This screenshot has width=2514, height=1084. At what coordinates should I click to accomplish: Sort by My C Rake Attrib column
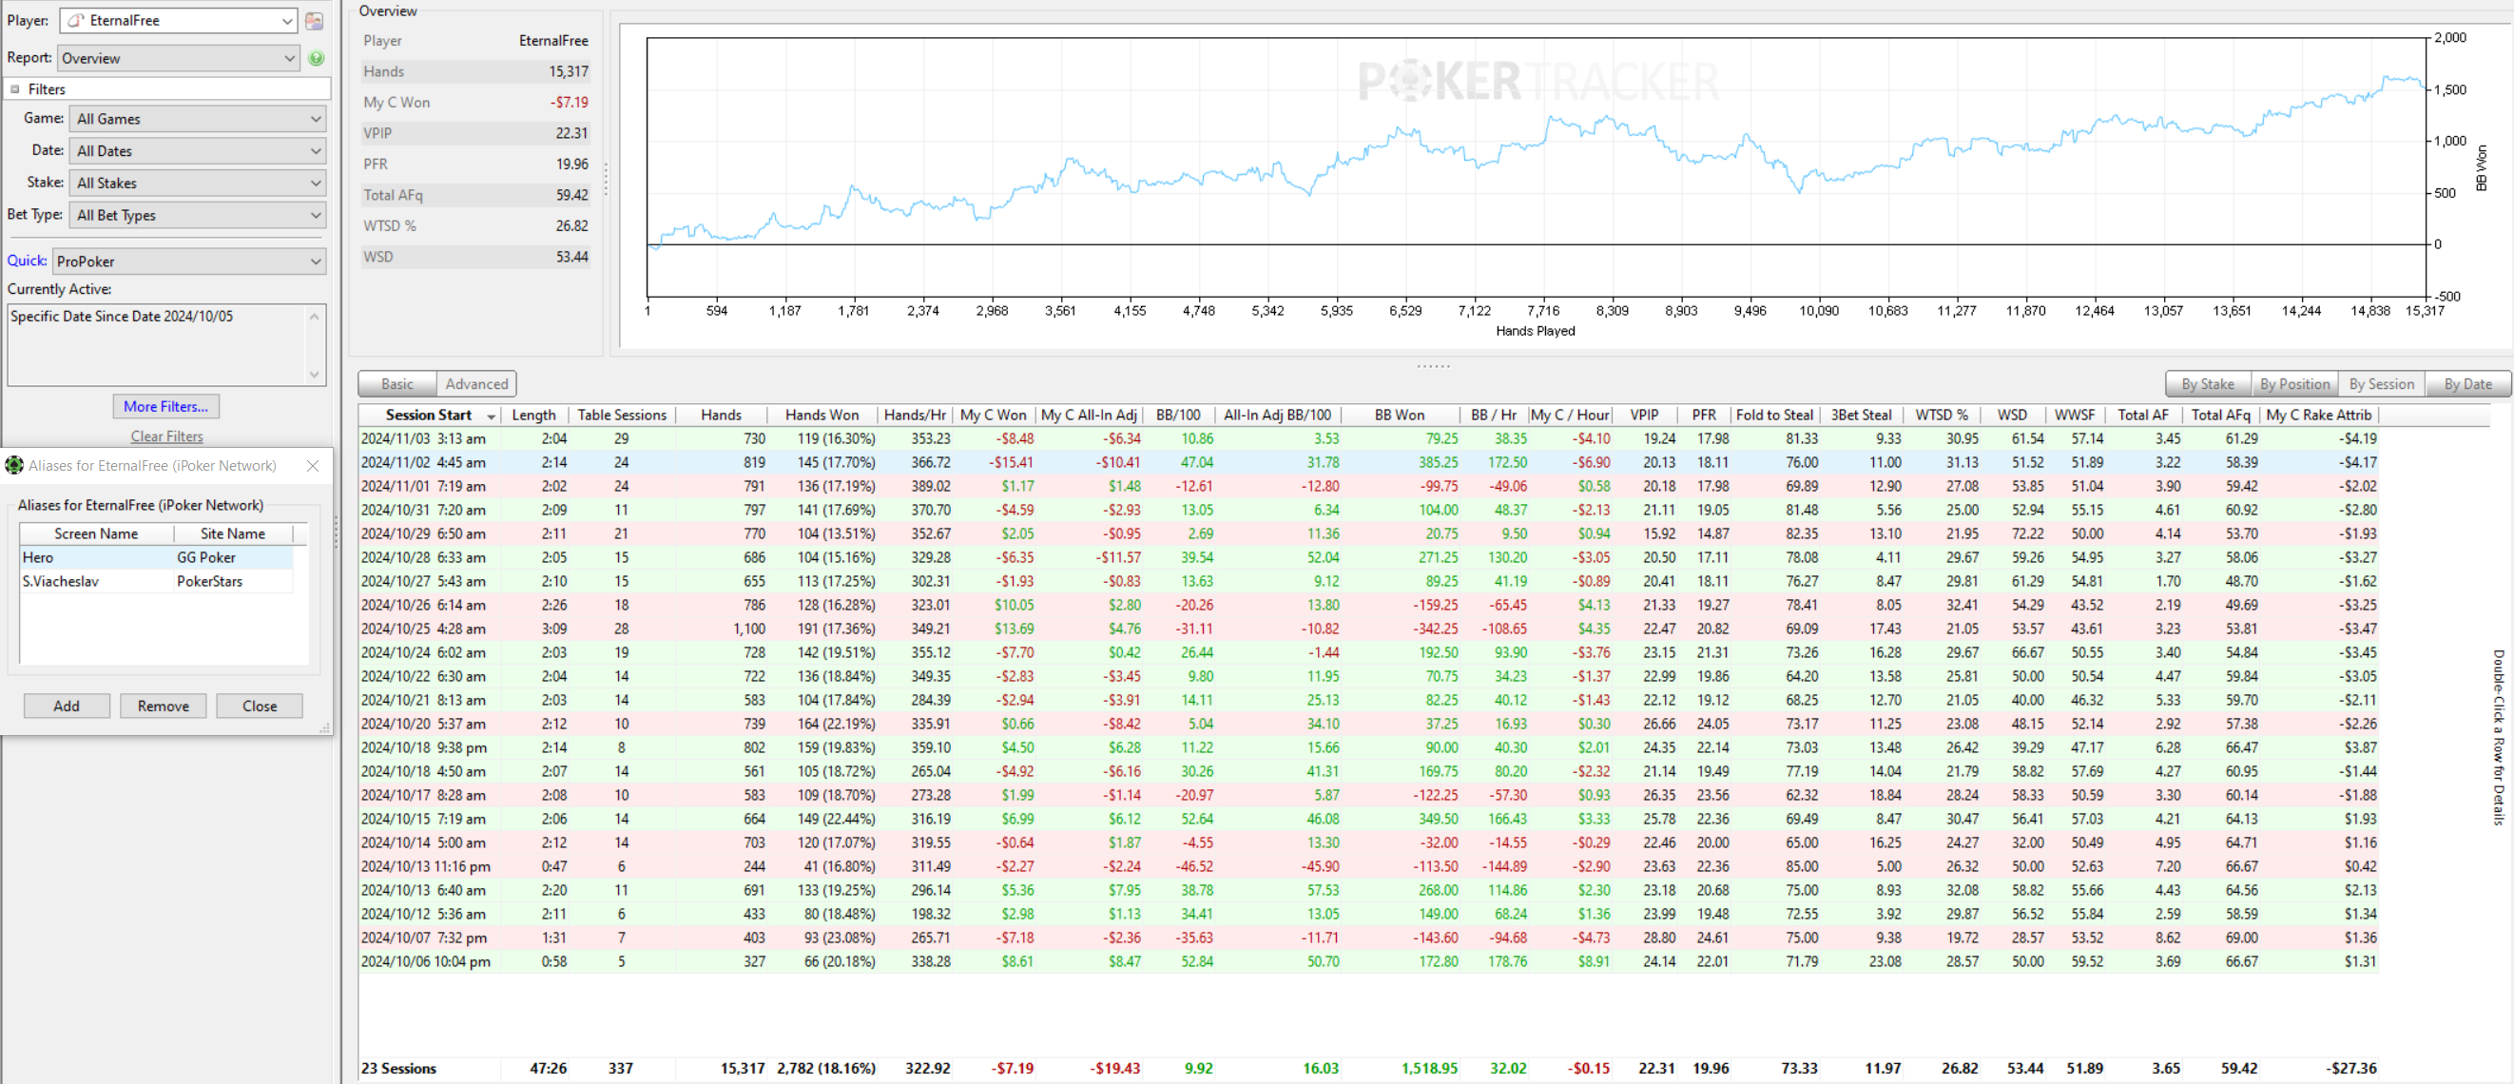pyautogui.click(x=2318, y=416)
